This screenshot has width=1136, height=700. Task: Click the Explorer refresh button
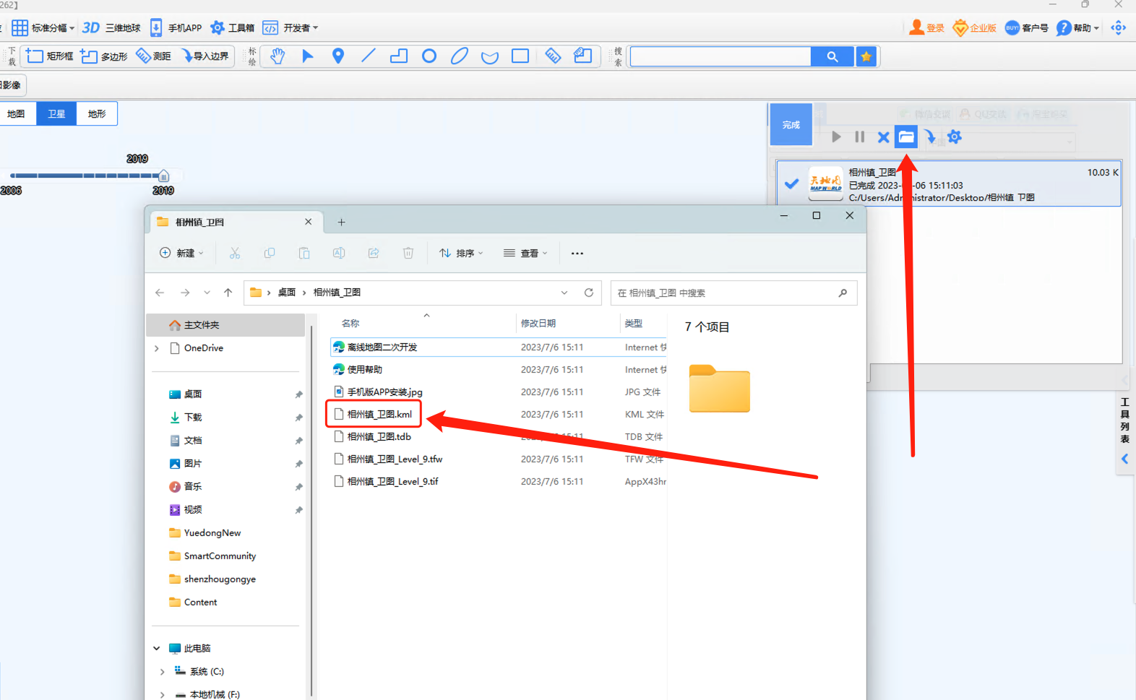click(x=589, y=293)
